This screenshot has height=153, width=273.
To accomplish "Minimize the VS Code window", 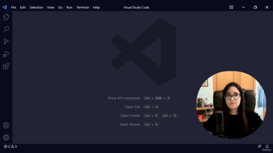I will tap(244, 7).
